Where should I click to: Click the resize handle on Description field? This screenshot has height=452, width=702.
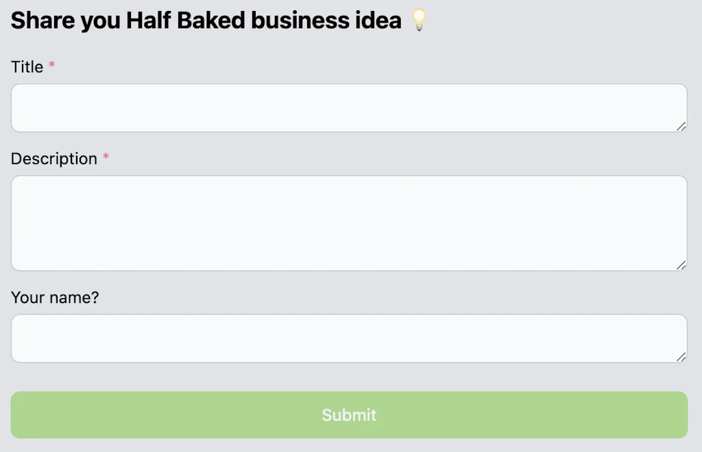681,265
